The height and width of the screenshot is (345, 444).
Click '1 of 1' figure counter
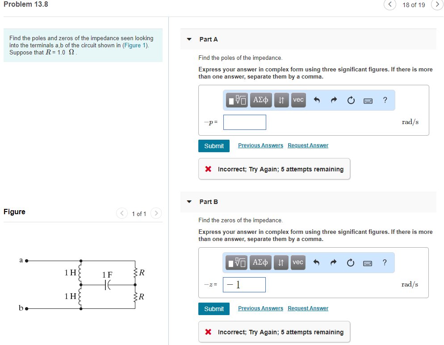139,214
